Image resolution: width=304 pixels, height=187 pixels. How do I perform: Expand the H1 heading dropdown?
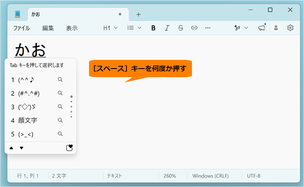(x=110, y=28)
